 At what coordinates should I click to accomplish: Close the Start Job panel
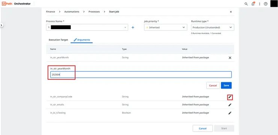pos(231,12)
